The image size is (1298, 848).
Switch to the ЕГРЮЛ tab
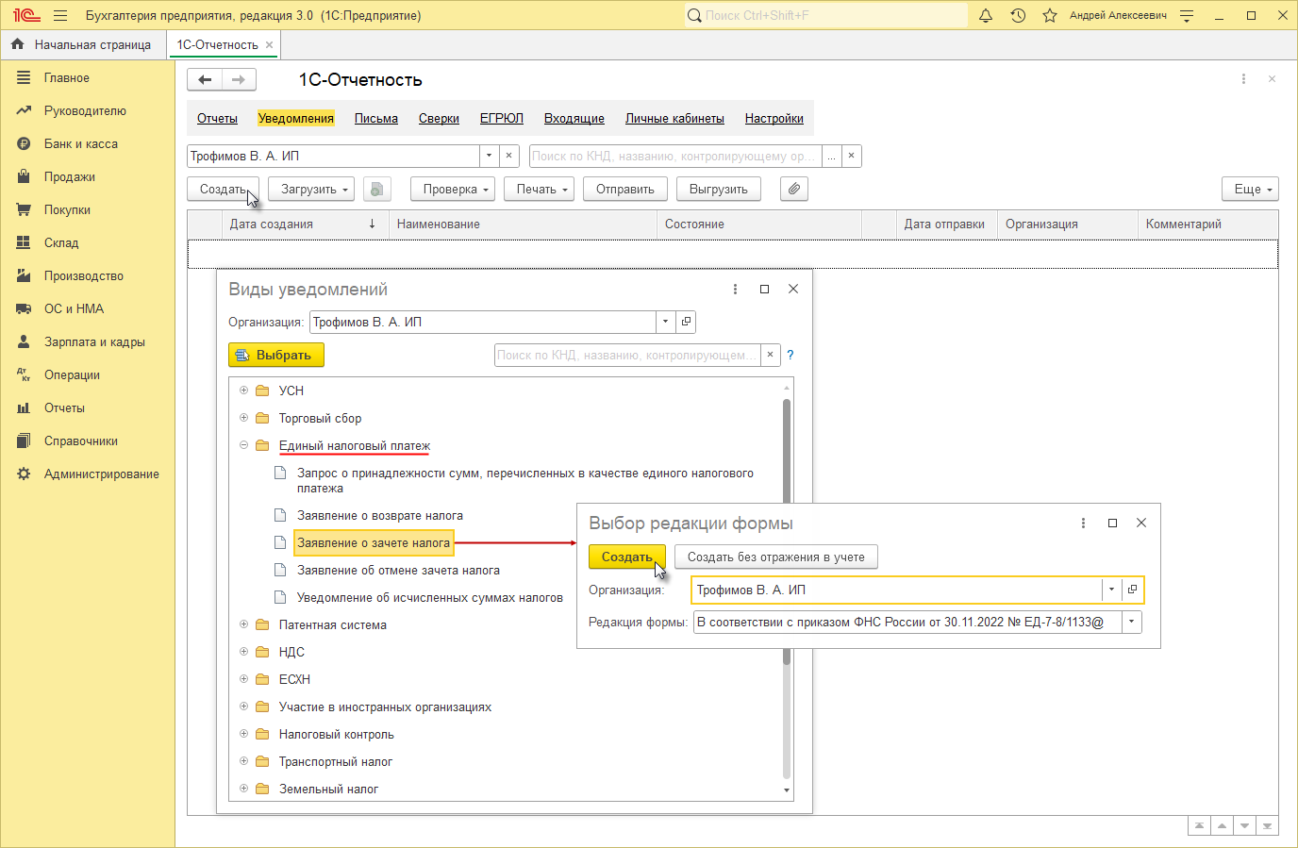(502, 119)
